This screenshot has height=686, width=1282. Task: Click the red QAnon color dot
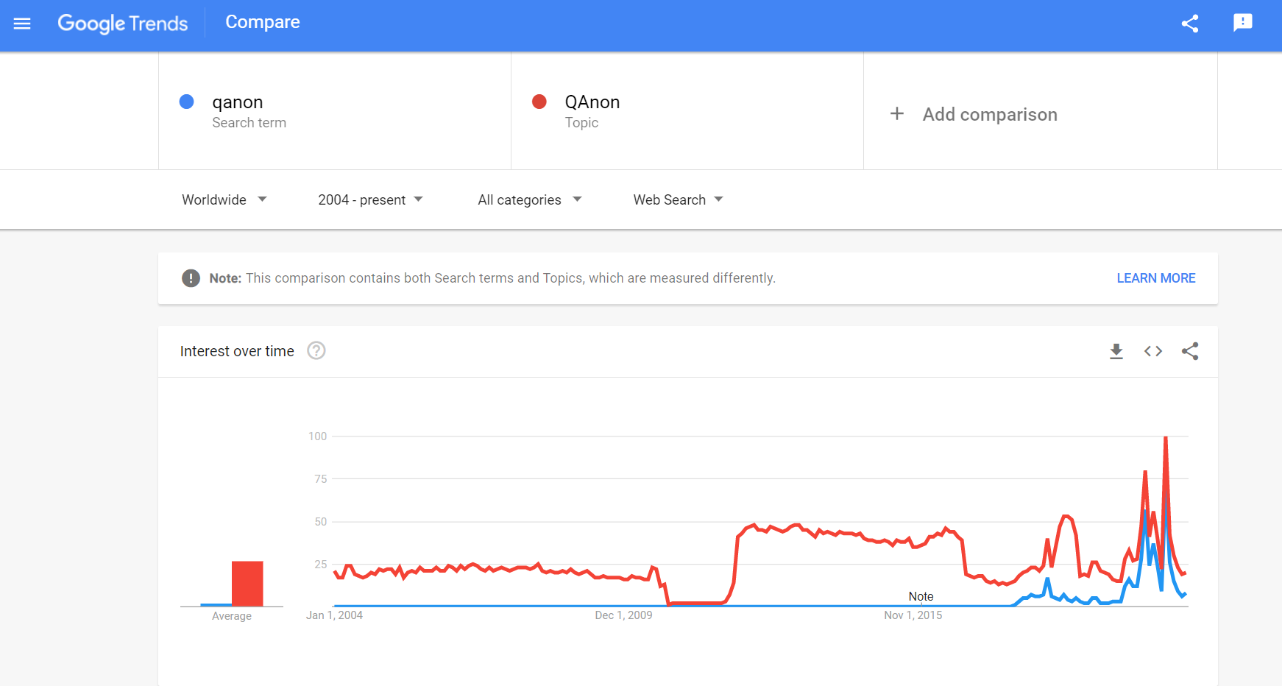(539, 102)
